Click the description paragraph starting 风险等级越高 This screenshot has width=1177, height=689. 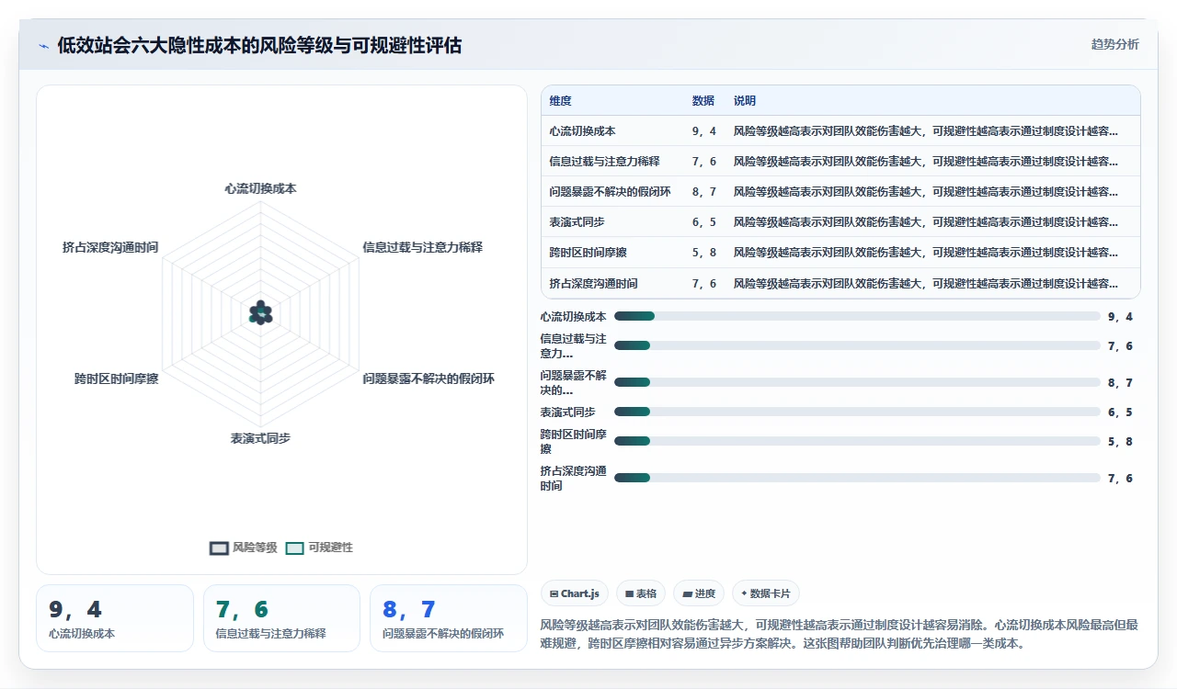click(x=840, y=634)
